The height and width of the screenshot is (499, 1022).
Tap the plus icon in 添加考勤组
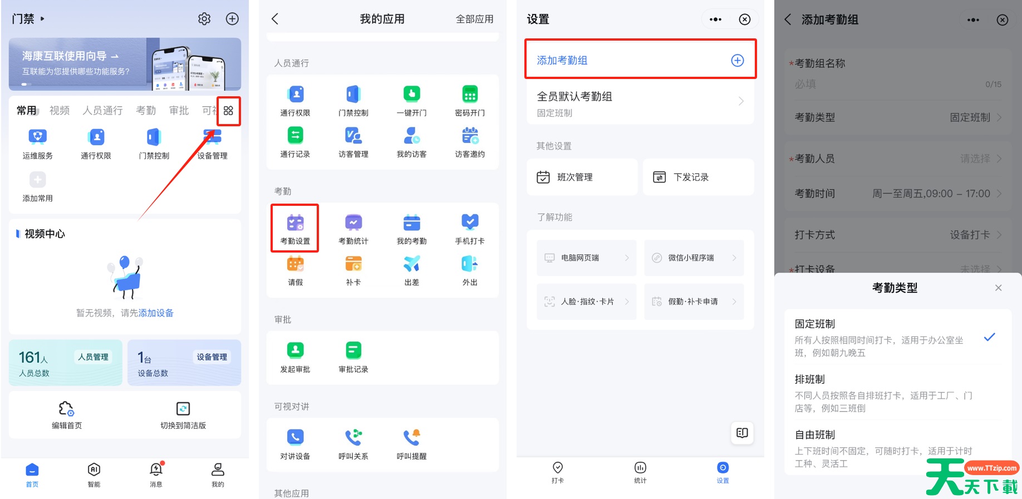click(737, 61)
